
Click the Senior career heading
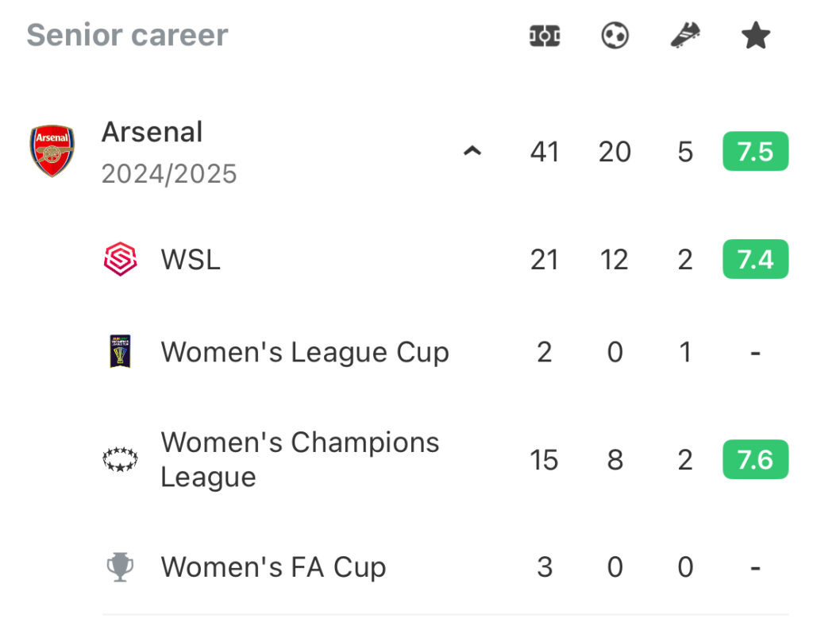[x=128, y=35]
